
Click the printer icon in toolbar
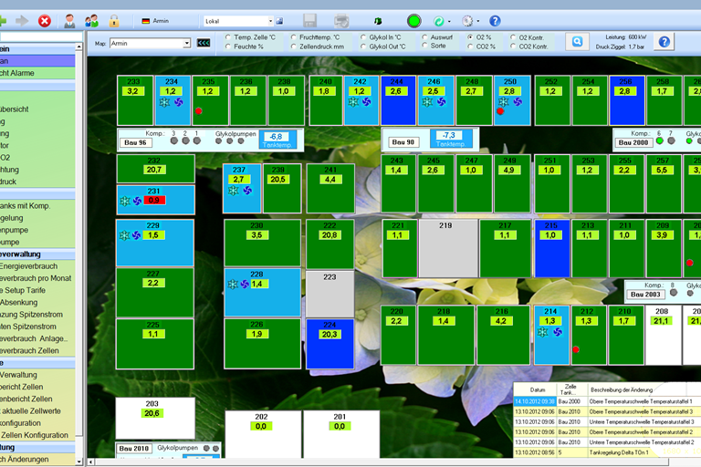pos(341,21)
